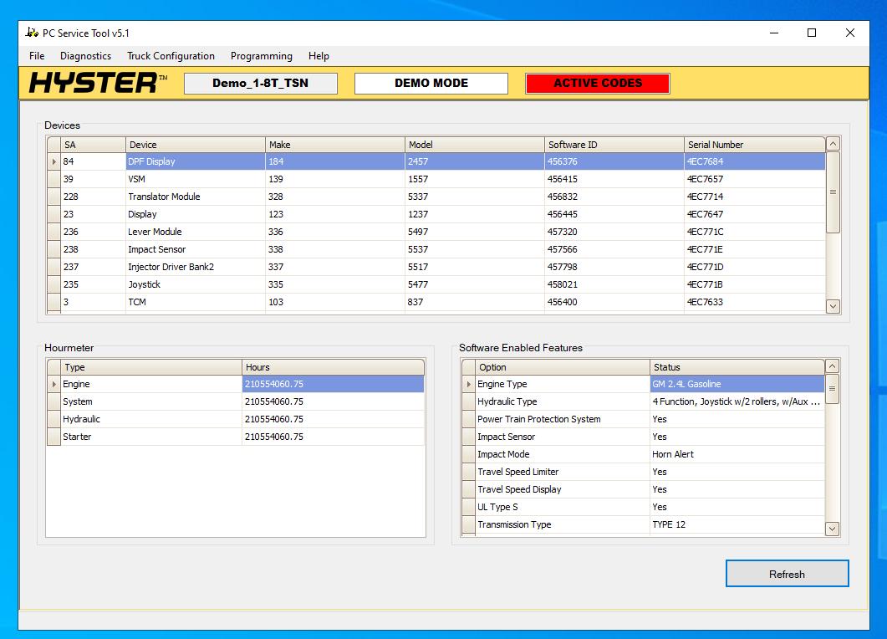
Task: Open the Diagnostics menu
Action: (85, 56)
